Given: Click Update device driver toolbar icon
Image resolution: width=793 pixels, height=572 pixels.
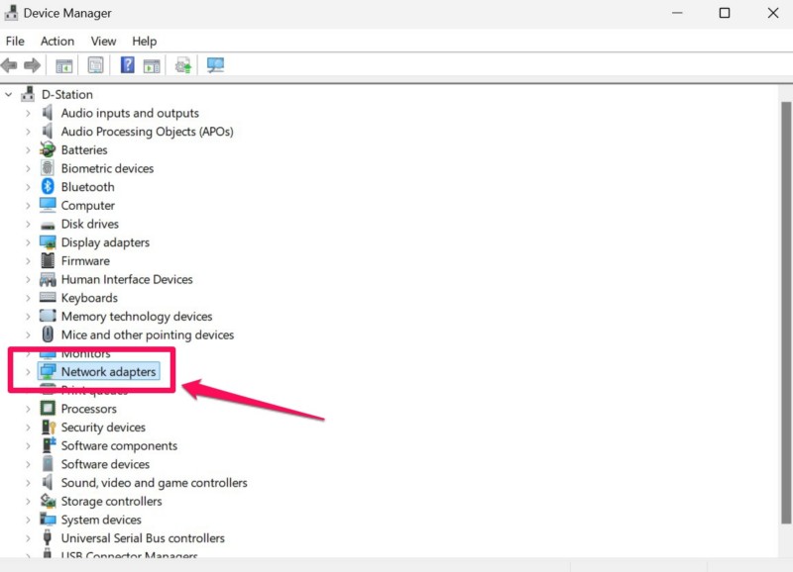Looking at the screenshot, I should click(x=183, y=65).
